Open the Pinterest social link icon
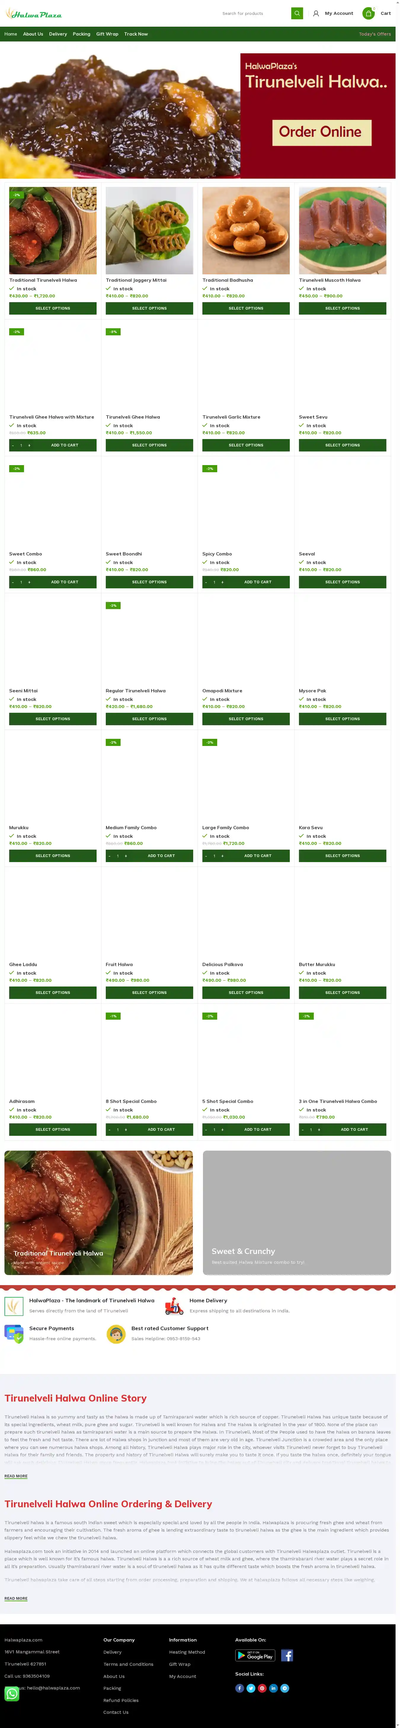 point(262,1688)
